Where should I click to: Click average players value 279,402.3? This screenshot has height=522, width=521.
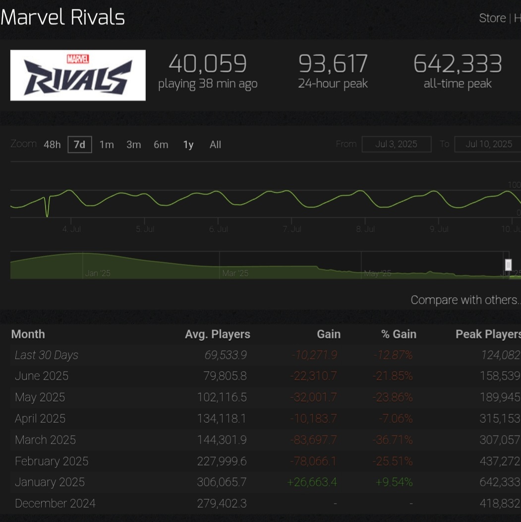click(222, 503)
